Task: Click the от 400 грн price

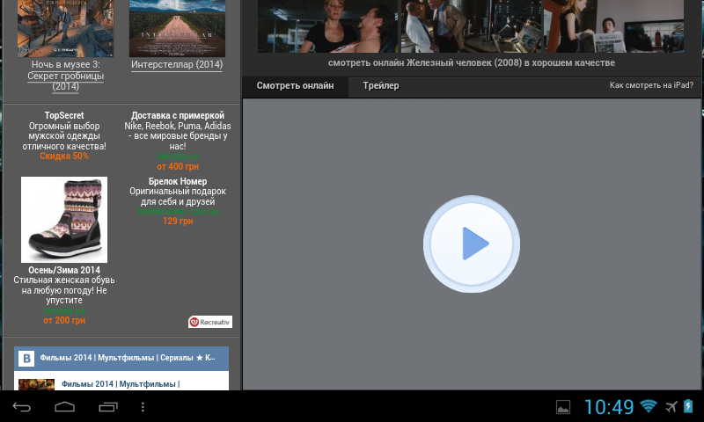Action: 178,166
